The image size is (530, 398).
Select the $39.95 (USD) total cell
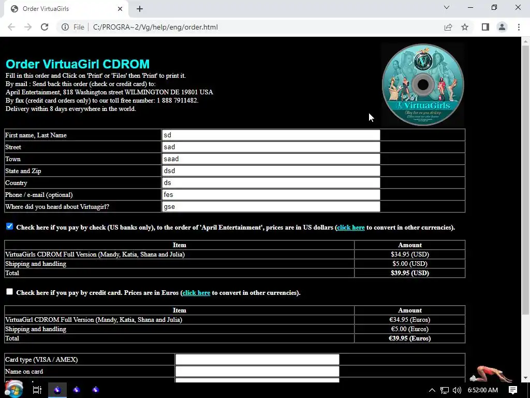tap(410, 273)
